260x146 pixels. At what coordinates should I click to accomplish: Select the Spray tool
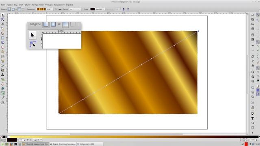(3, 79)
